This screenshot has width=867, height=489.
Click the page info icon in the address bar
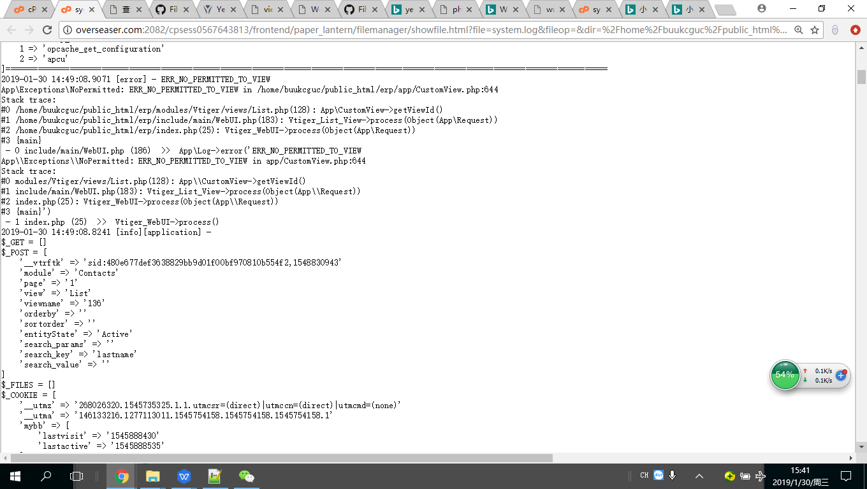[68, 29]
